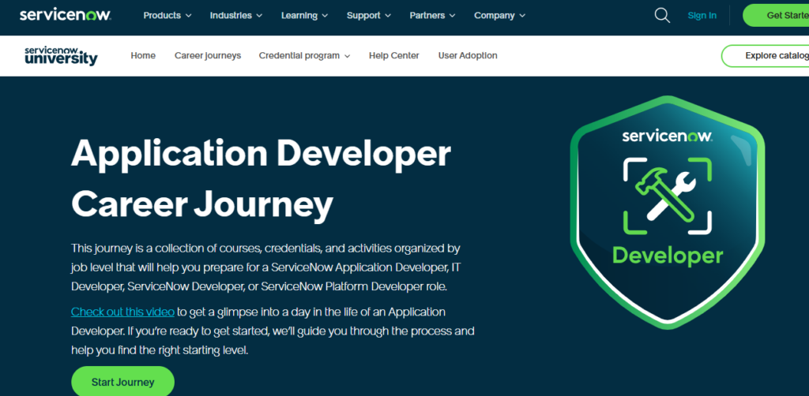Expand the Credential program submenu

click(x=304, y=56)
